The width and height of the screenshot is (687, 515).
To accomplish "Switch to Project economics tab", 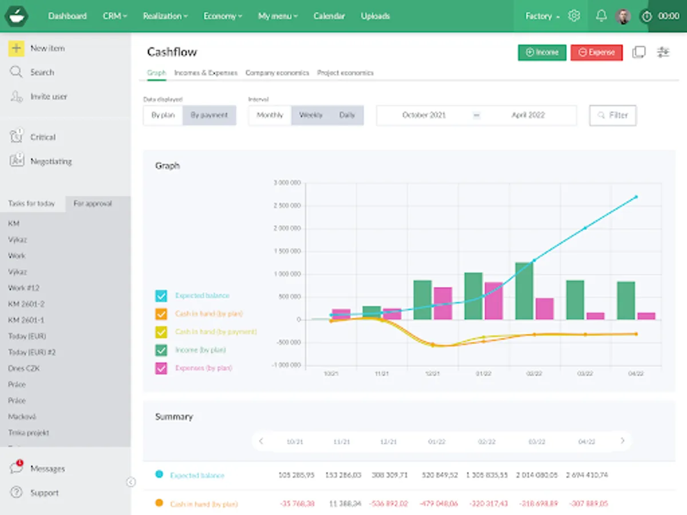I will (345, 73).
